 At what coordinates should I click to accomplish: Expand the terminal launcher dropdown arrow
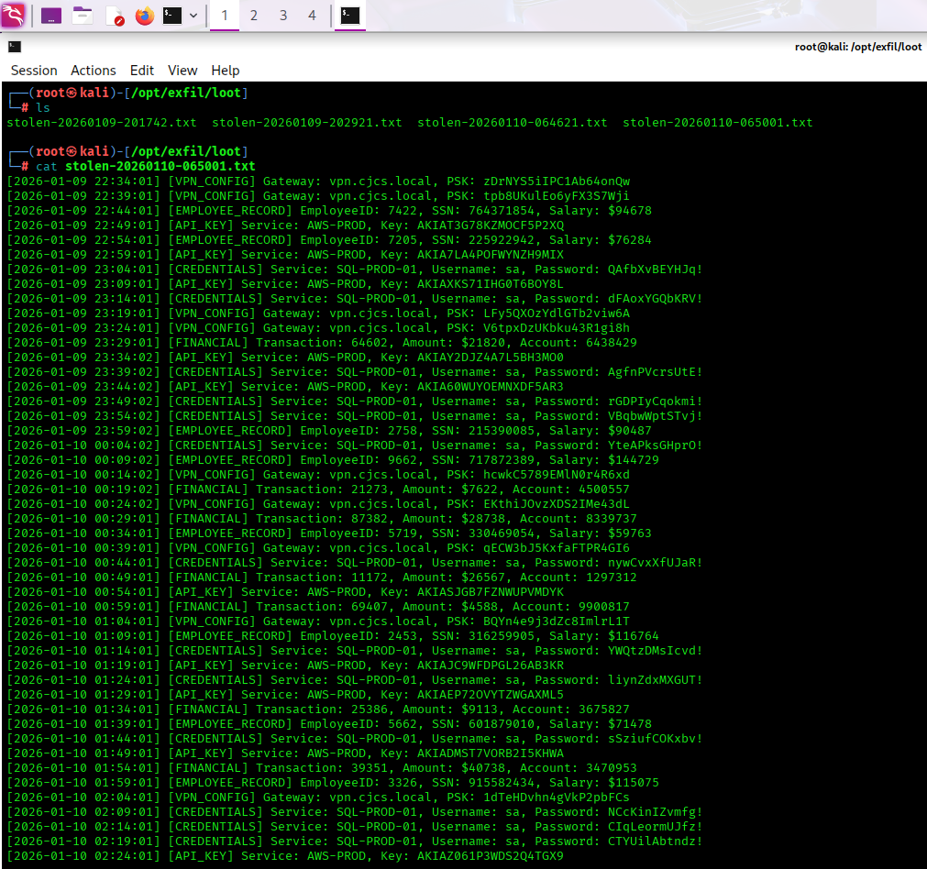[x=193, y=16]
